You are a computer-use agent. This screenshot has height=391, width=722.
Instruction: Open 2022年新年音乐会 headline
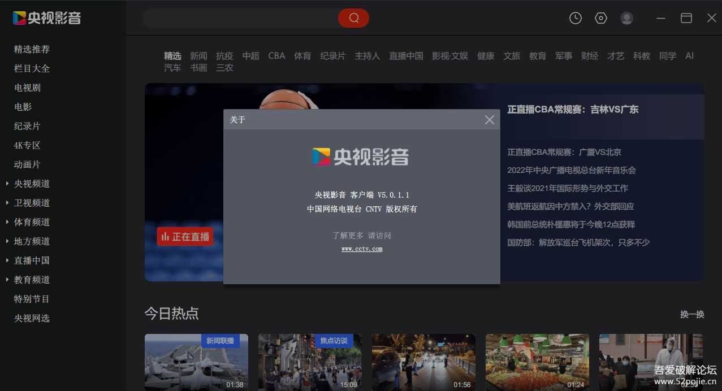tap(572, 170)
